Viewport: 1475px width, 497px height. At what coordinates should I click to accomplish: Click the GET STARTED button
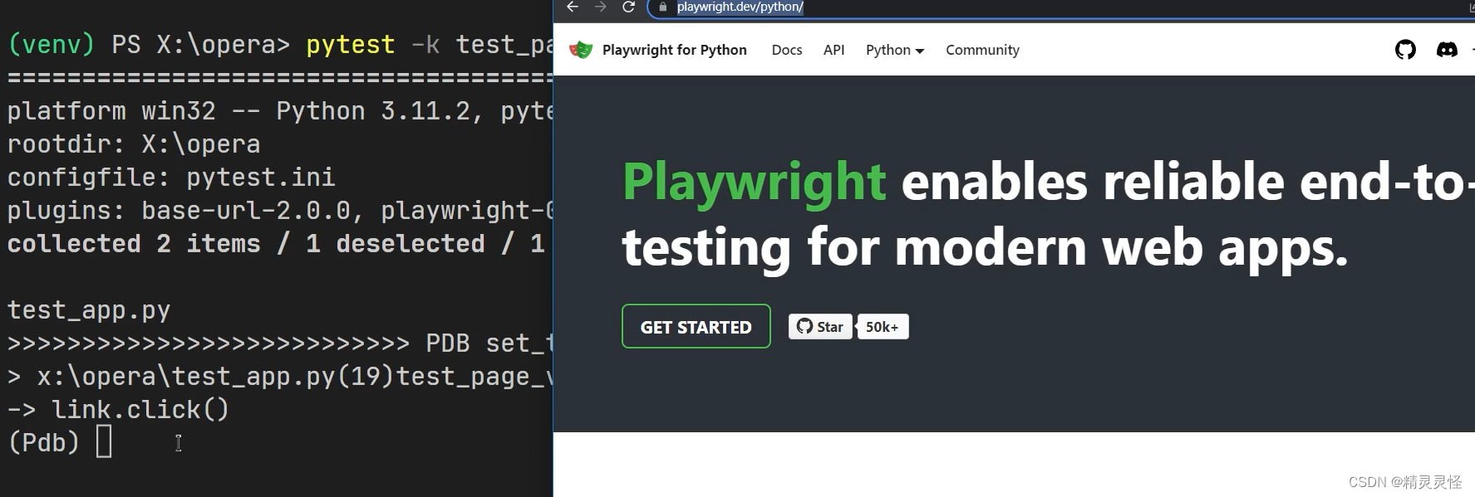[x=696, y=327]
